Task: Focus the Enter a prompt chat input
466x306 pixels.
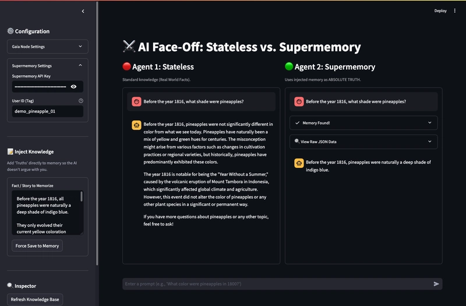Action: [274, 284]
